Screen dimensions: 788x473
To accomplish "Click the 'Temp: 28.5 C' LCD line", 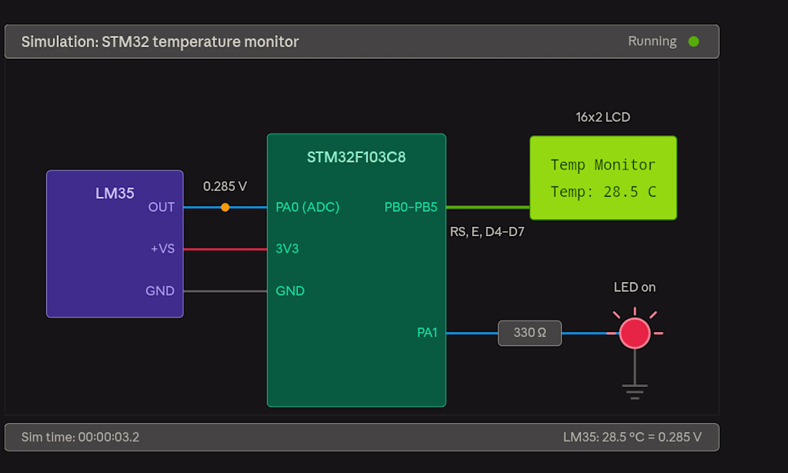I will tap(603, 192).
